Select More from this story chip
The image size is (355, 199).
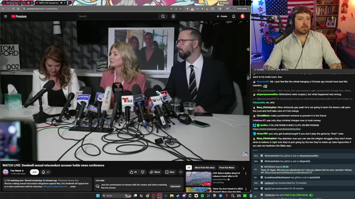(x=205, y=167)
